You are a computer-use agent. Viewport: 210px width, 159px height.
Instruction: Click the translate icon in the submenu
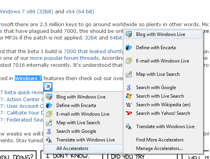tap(129, 127)
